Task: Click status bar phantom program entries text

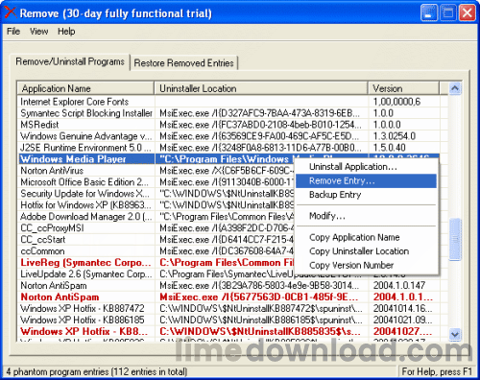Action: click(x=96, y=372)
